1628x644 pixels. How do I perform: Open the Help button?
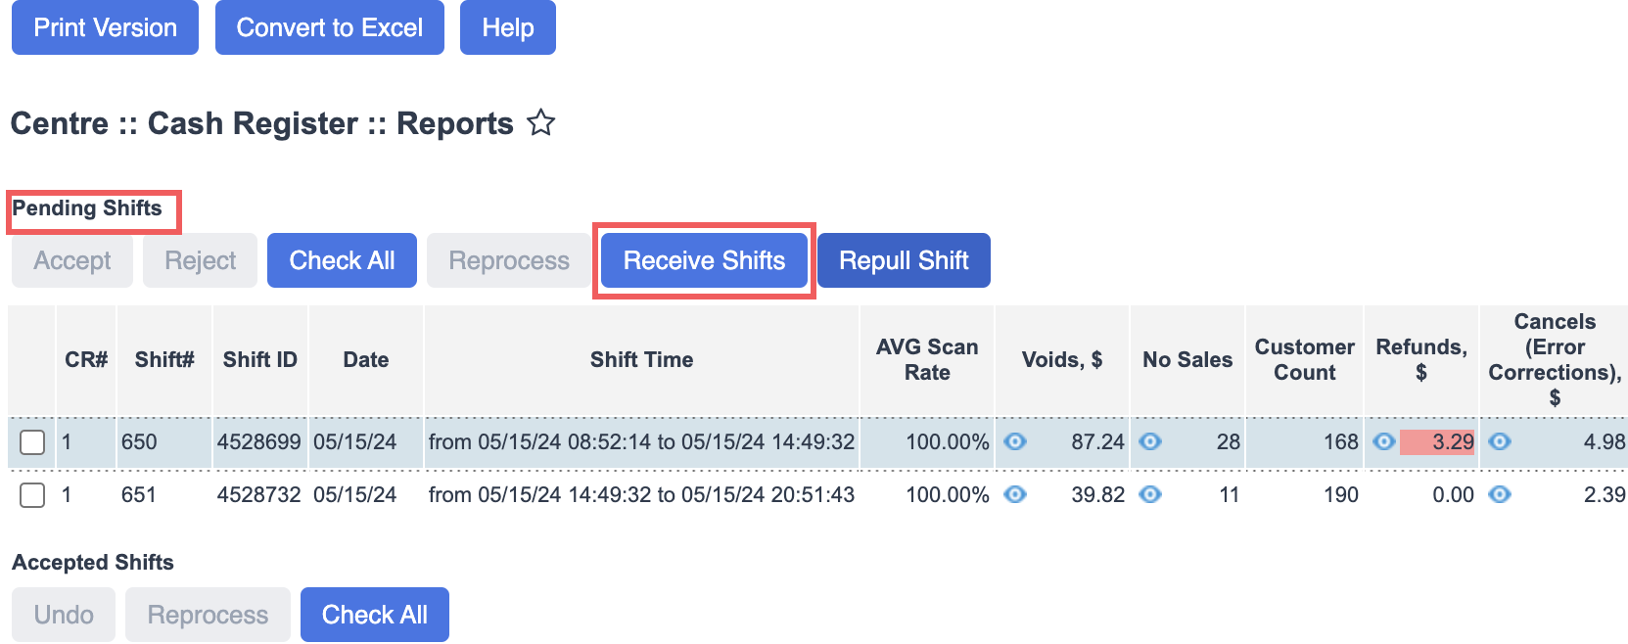click(508, 27)
